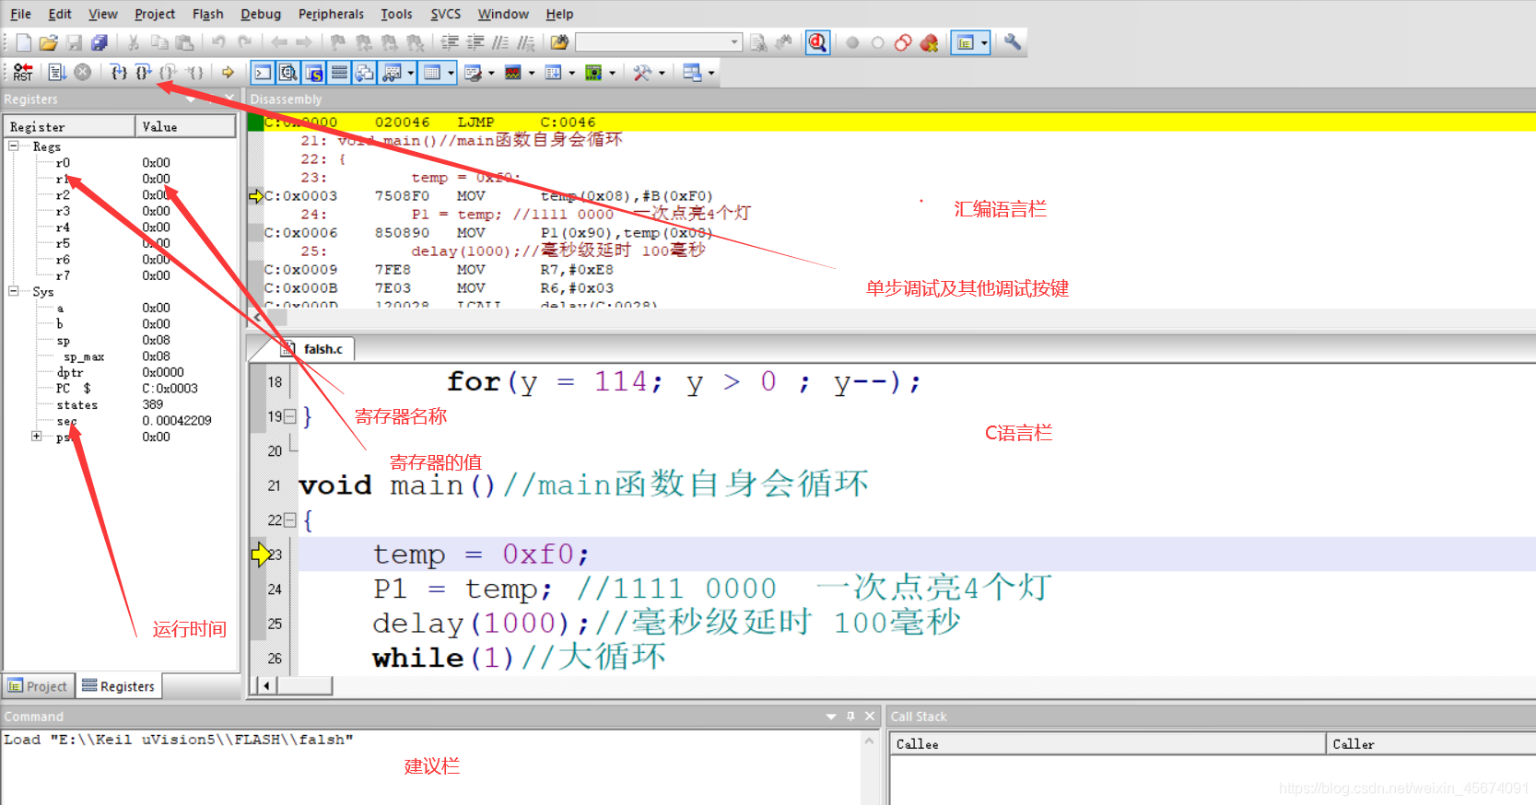Click Command window scrollbar up arrow
The height and width of the screenshot is (805, 1536).
(869, 741)
